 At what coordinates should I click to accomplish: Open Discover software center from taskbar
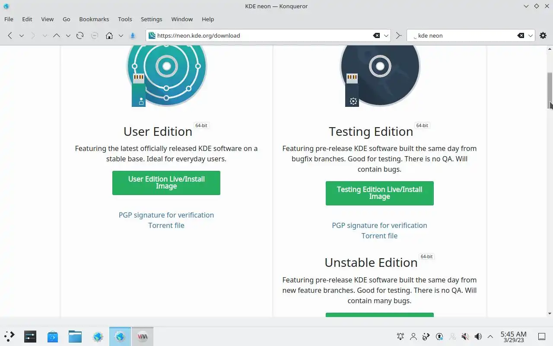pyautogui.click(x=53, y=336)
